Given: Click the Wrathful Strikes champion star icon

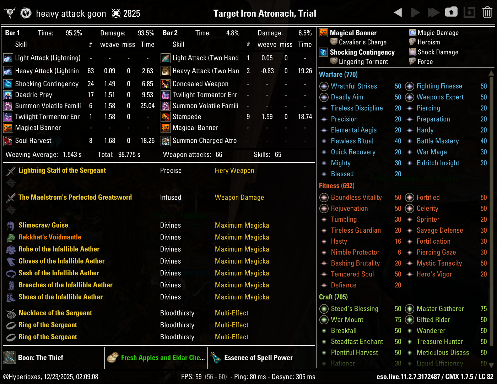Looking at the screenshot, I should (324, 86).
